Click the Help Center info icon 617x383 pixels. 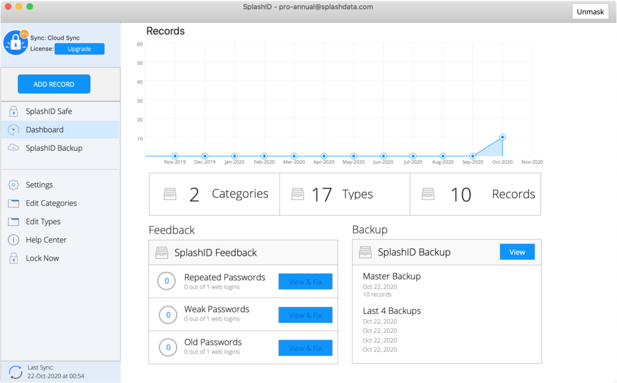pos(14,240)
